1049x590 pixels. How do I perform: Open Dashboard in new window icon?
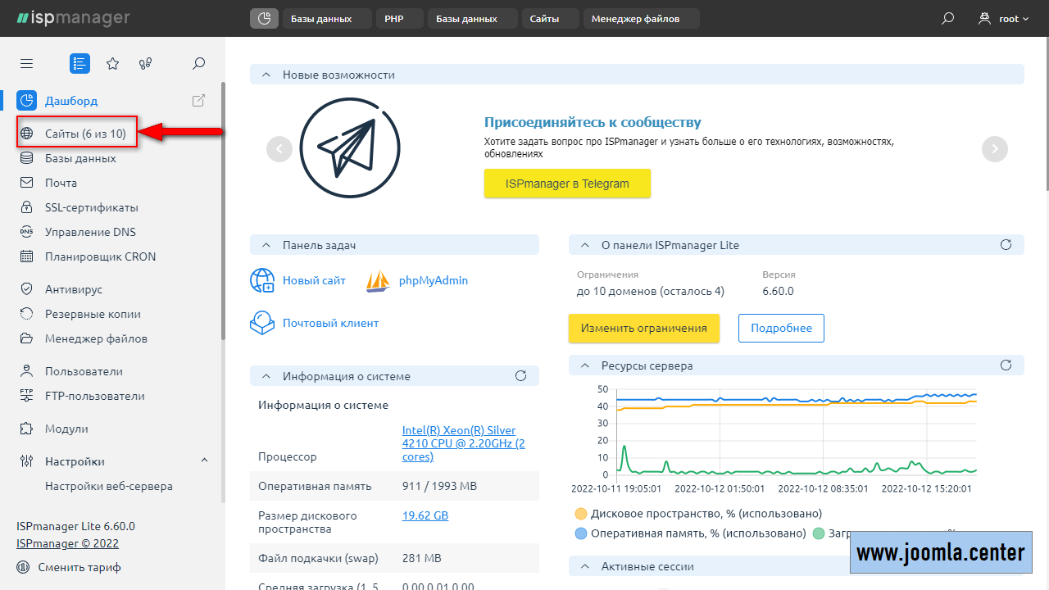pos(198,101)
